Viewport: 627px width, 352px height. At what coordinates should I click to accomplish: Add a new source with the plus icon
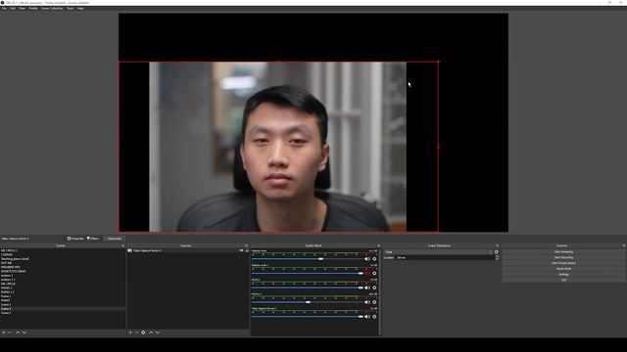pyautogui.click(x=130, y=332)
